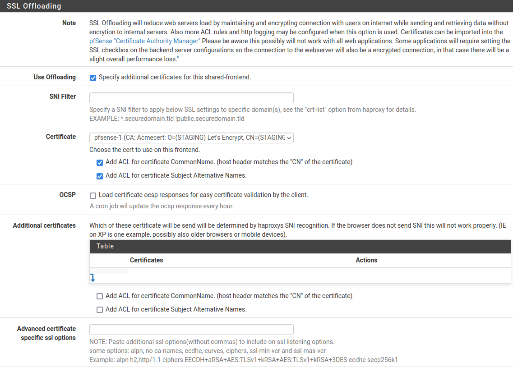Toggle primary certificate CommonName ACL checkbox
Image resolution: width=513 pixels, height=367 pixels.
tap(100, 162)
